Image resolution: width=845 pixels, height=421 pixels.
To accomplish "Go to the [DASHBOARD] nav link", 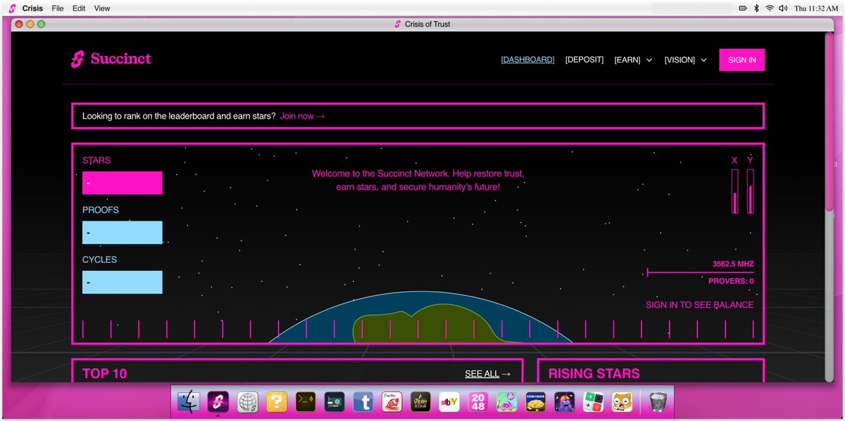I will click(527, 60).
